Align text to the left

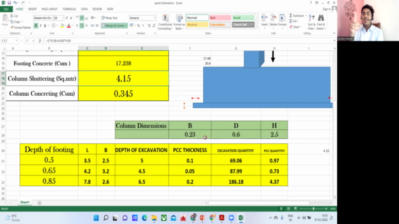tap(77, 26)
